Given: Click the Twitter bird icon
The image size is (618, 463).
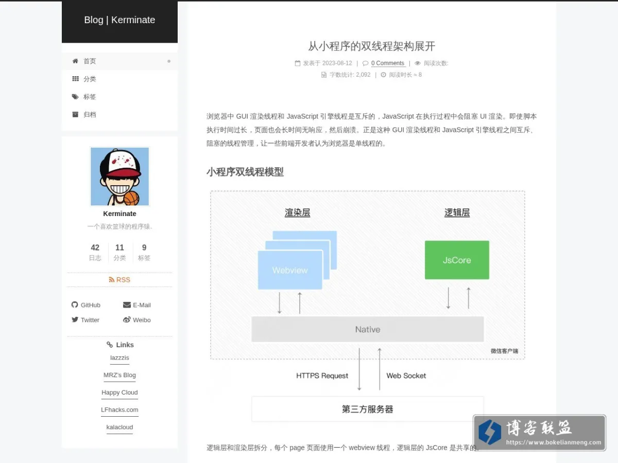Looking at the screenshot, I should (75, 319).
